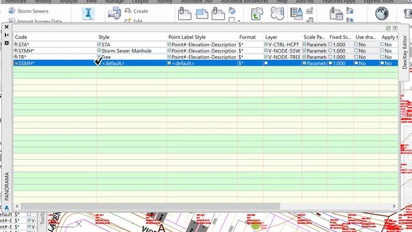Click the third clipboard icon in ribbon
The width and height of the screenshot is (412, 232).
218,14
